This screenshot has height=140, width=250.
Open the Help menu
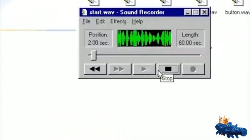(x=137, y=21)
